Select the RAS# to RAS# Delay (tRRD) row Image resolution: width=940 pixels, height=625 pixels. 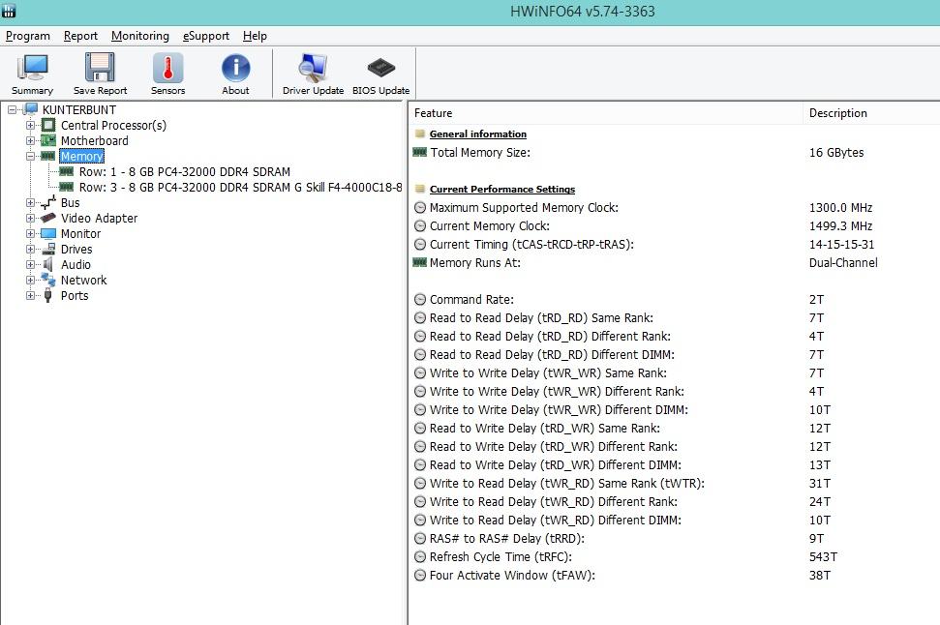(x=675, y=538)
